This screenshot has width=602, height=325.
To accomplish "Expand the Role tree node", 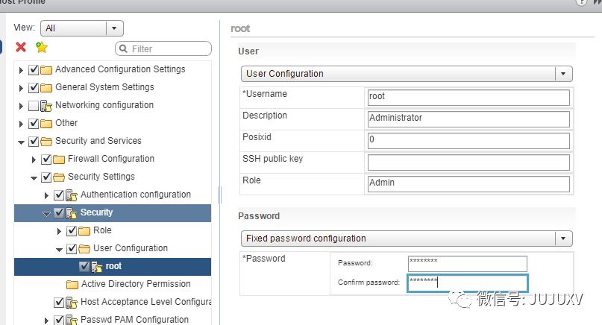I will point(59,230).
